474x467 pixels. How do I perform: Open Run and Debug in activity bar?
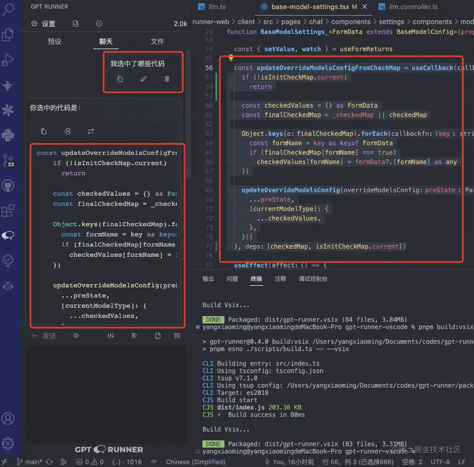[x=8, y=60]
